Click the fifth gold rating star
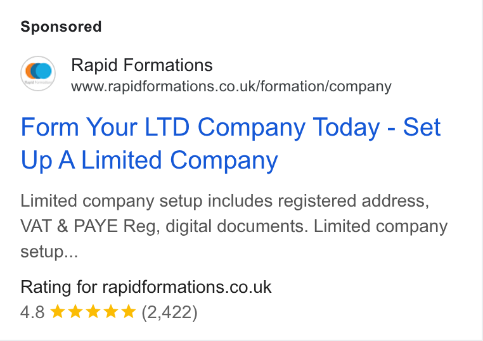Screen dimensions: 483x341 (x=129, y=311)
